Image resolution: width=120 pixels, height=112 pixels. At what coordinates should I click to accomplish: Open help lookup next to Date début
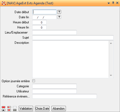pos(59,12)
